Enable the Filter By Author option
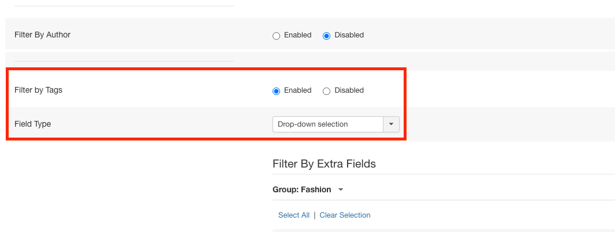This screenshot has width=615, height=232. coord(276,36)
